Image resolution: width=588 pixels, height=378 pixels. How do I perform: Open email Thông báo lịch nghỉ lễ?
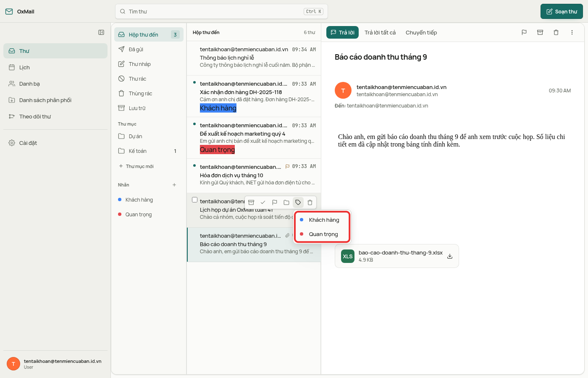(x=254, y=58)
